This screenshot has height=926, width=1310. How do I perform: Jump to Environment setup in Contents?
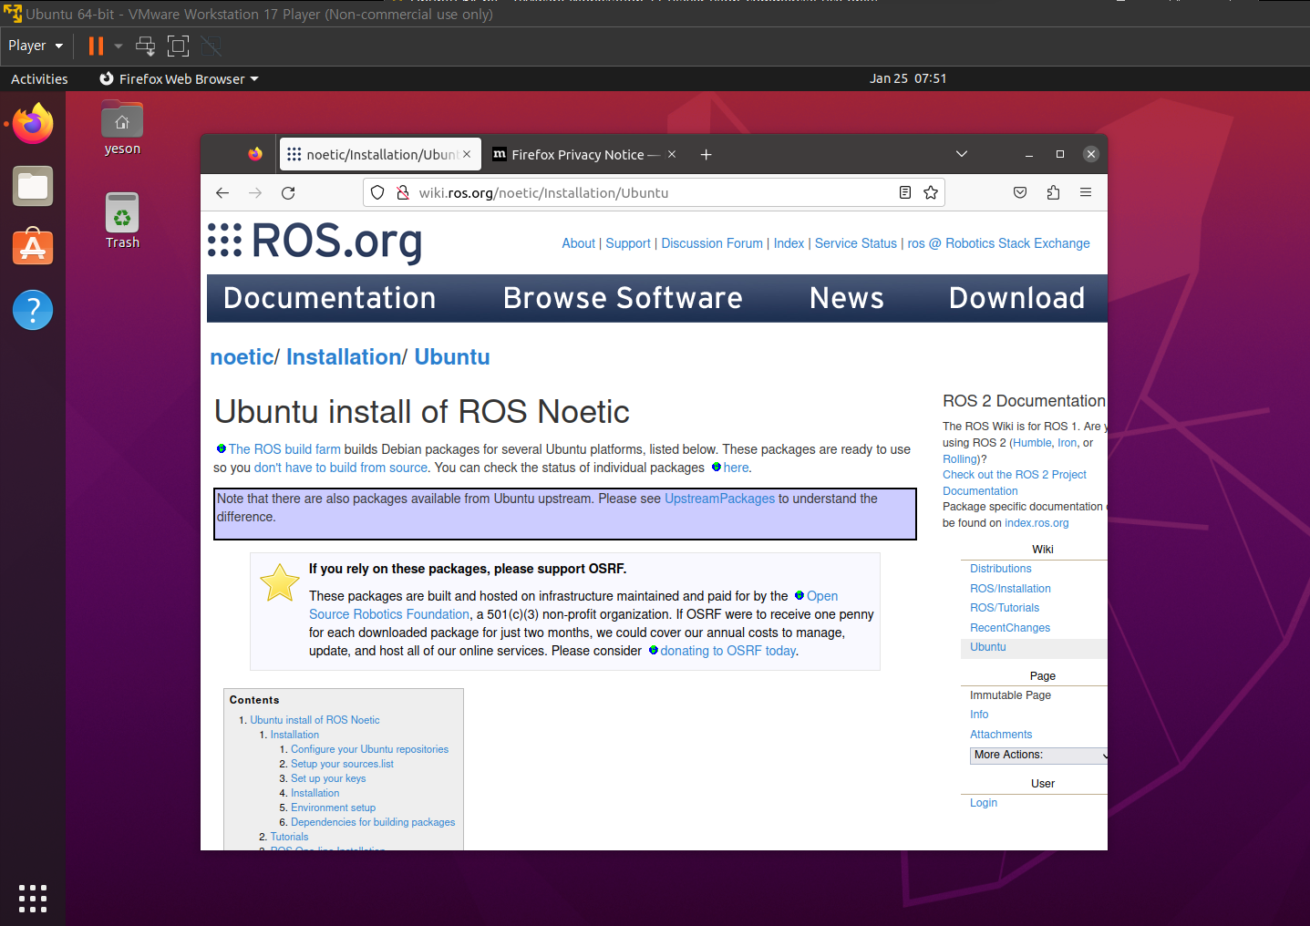tap(333, 808)
